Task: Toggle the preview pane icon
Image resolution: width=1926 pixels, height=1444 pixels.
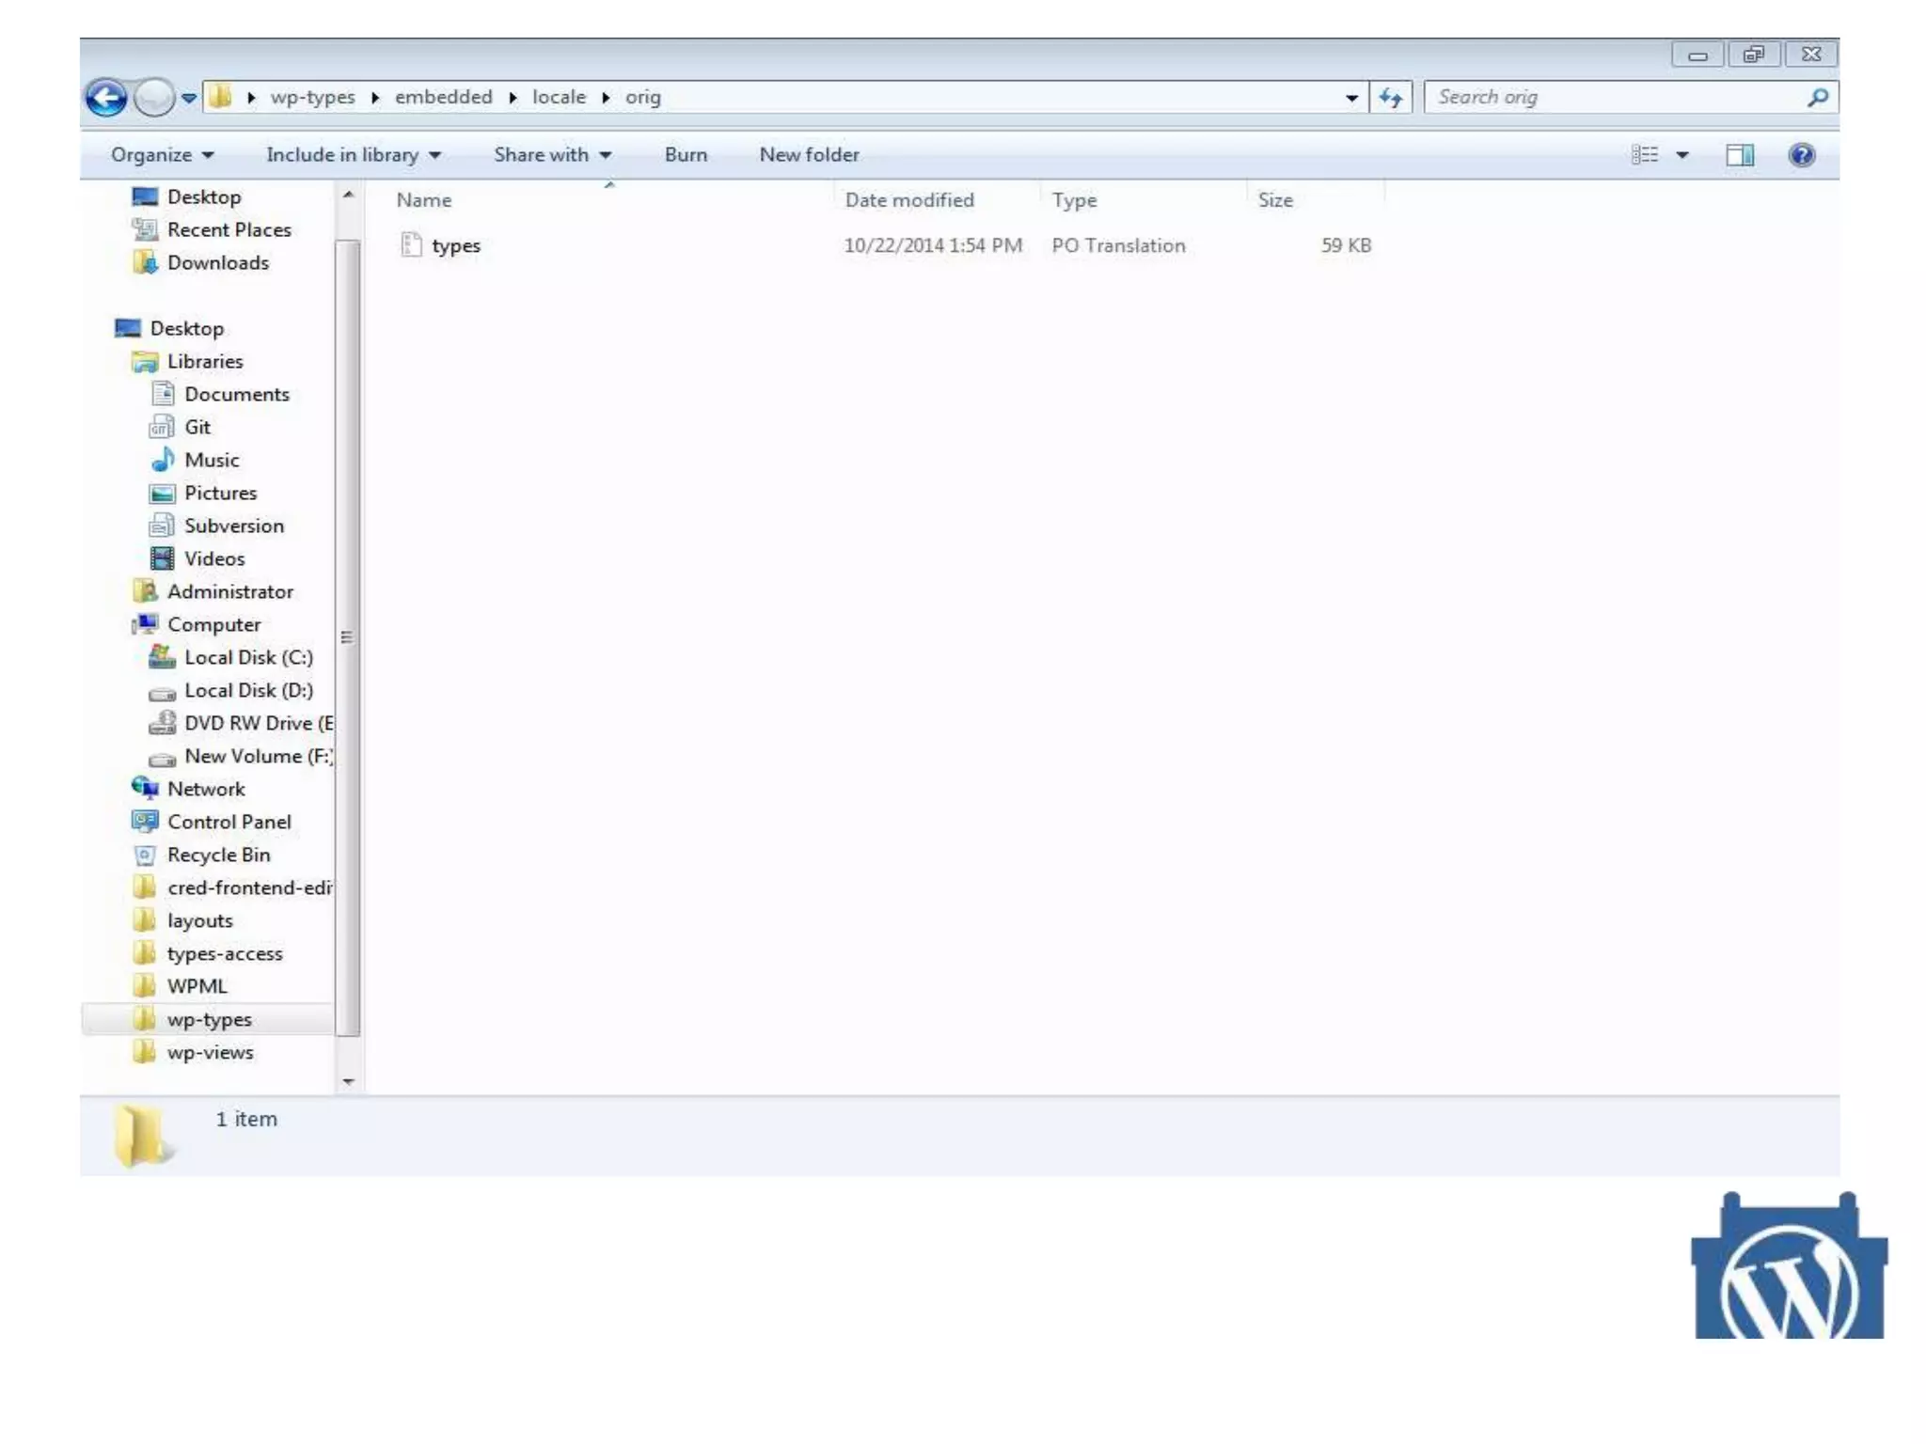Action: pos(1739,155)
